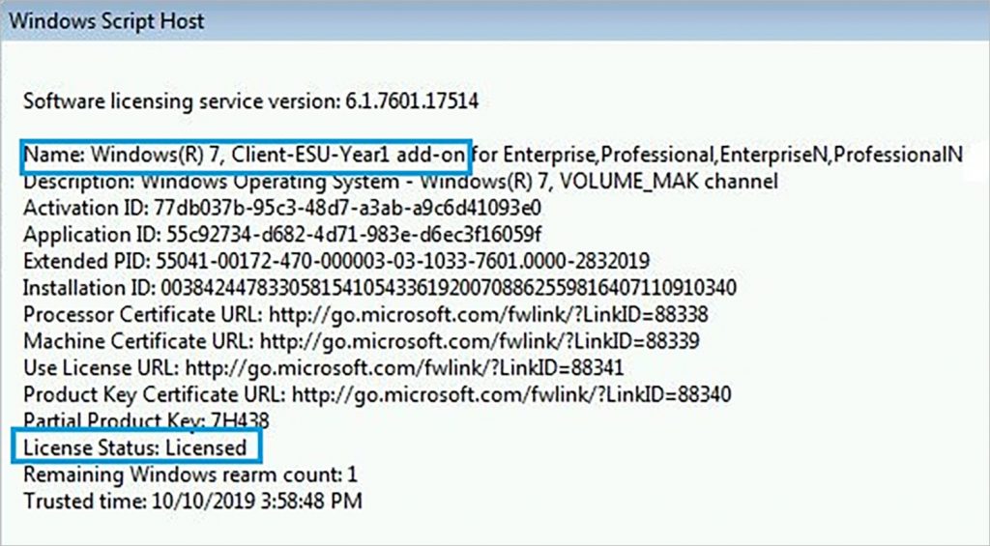Click the Product Key Certificate URL label text
This screenshot has width=990, height=546.
[x=154, y=395]
